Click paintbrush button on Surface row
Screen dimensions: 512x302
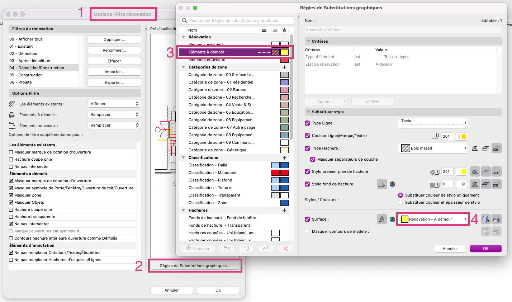click(x=382, y=219)
